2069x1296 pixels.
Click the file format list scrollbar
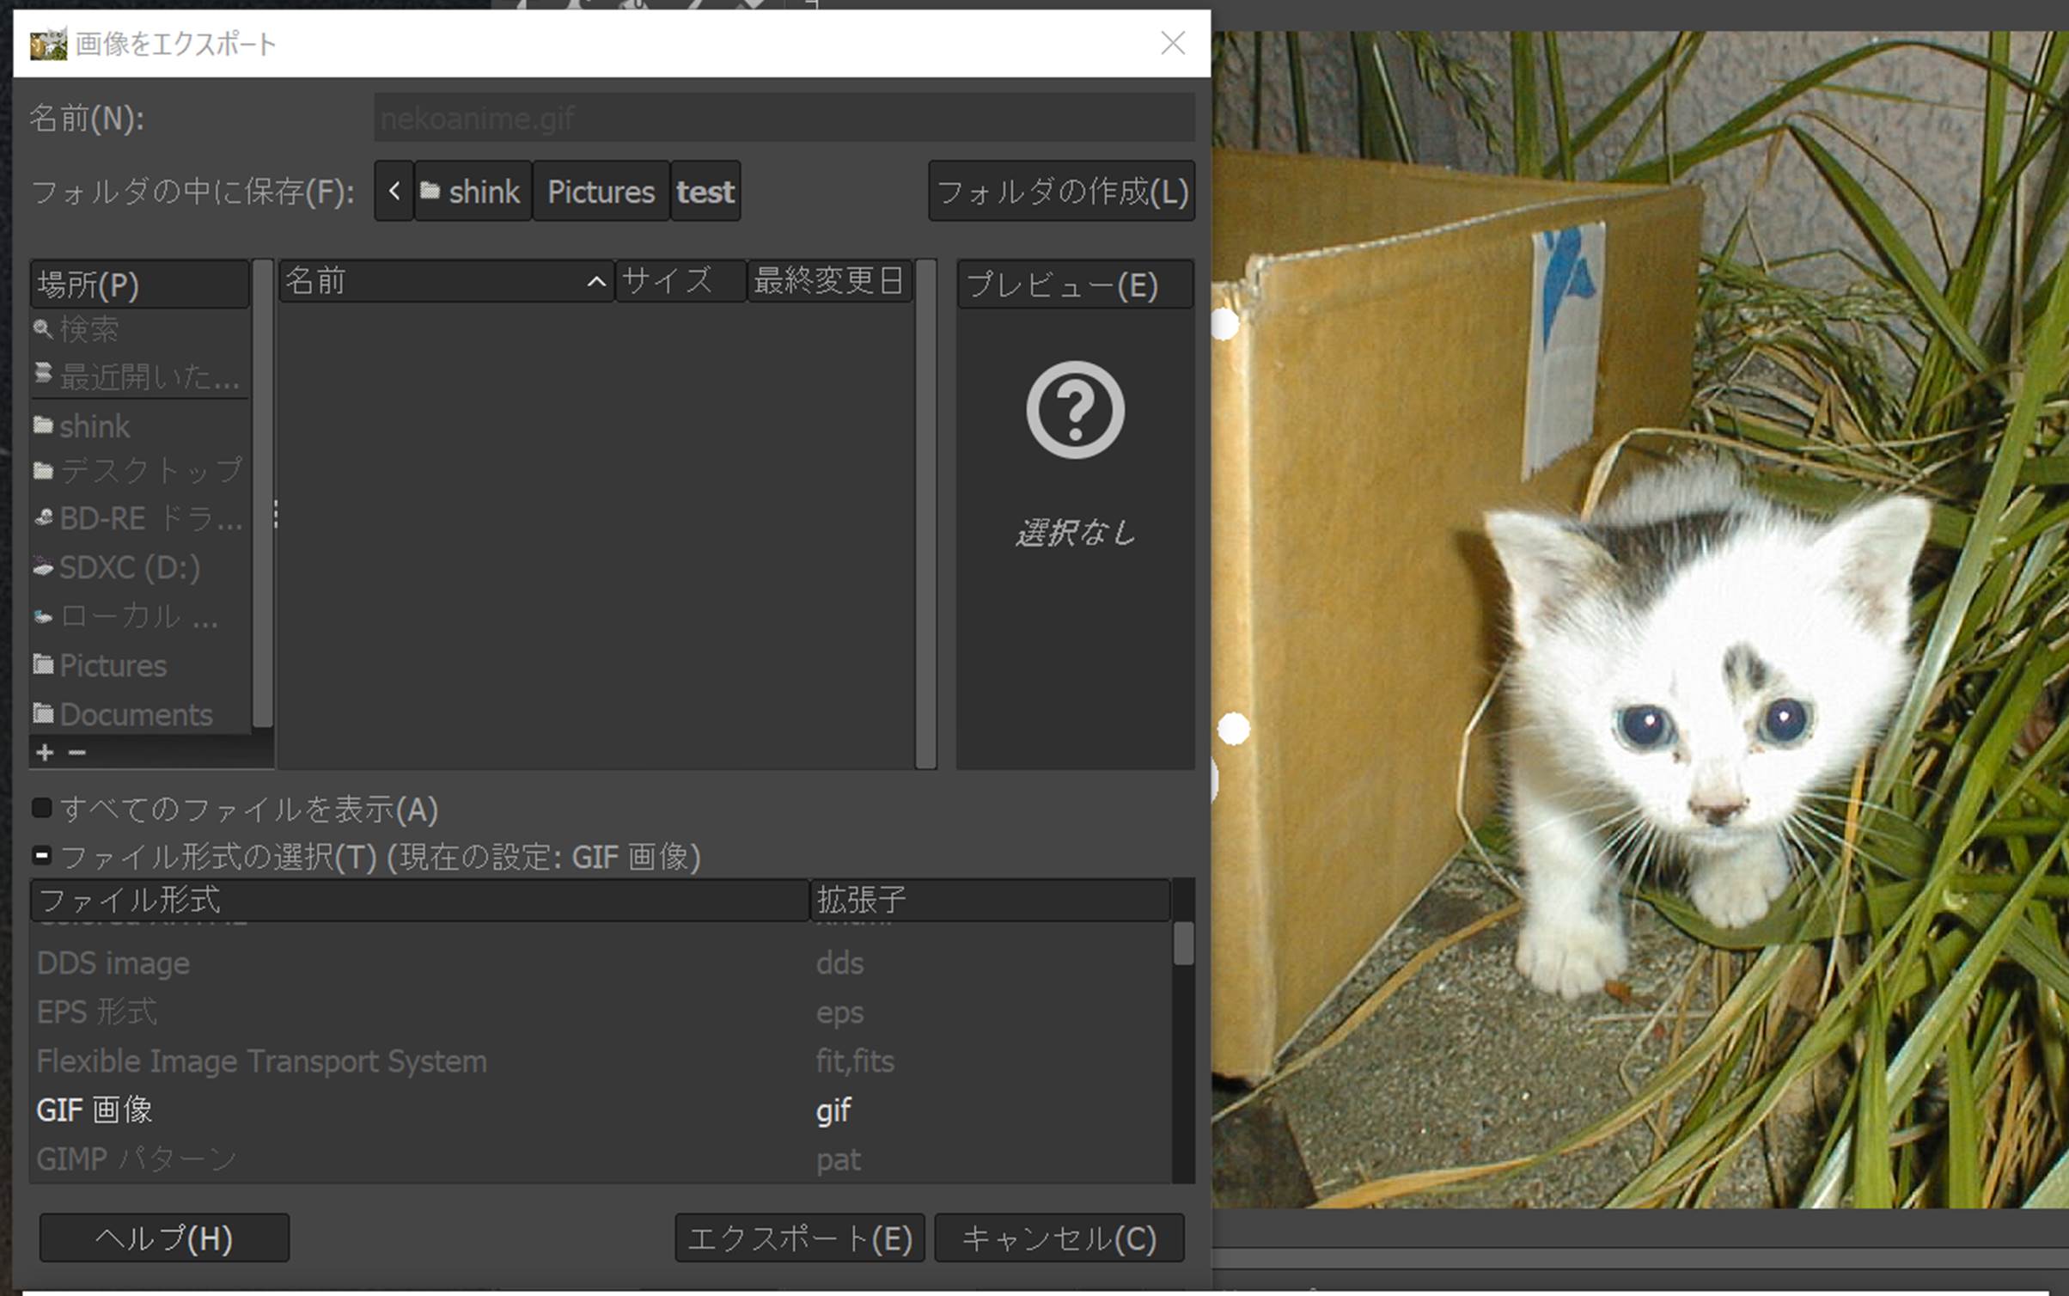pyautogui.click(x=1183, y=944)
